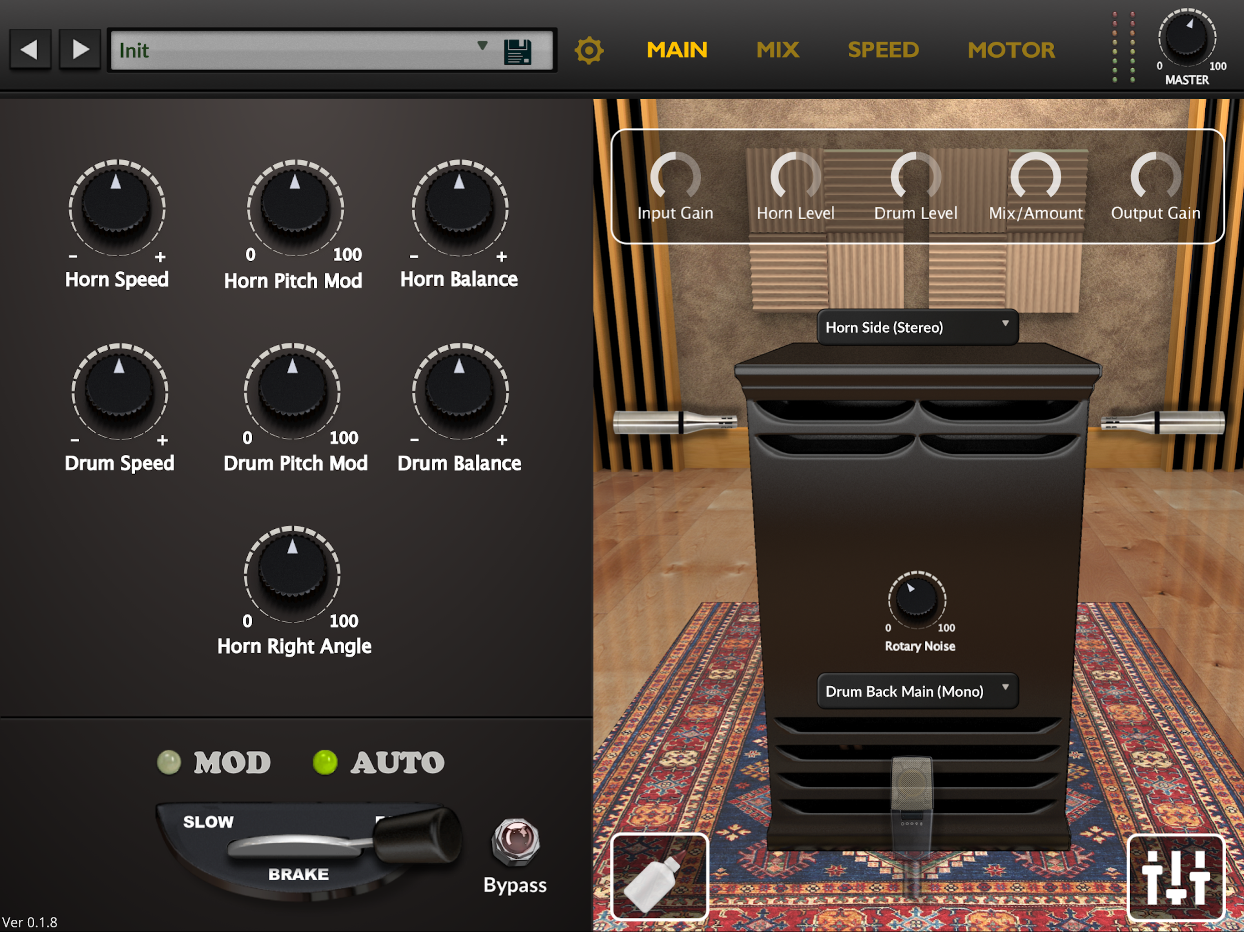Toggle the Bypass switch
Screen dimensions: 1244x932
tap(516, 841)
